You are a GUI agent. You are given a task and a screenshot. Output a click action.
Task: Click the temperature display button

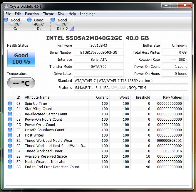pyautogui.click(x=21, y=83)
